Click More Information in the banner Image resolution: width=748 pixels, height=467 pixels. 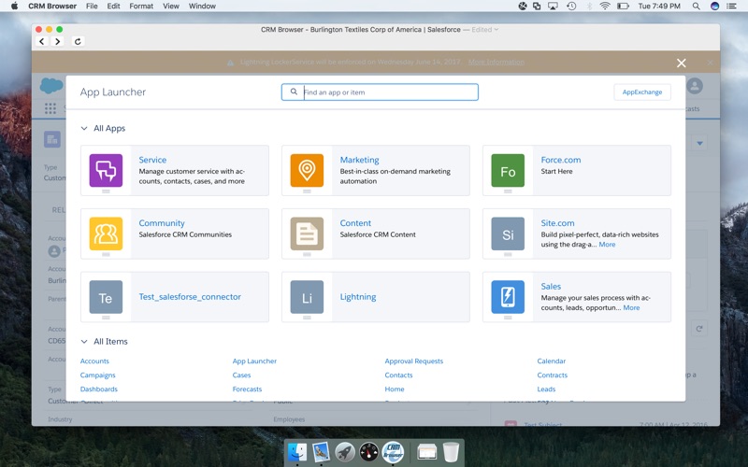pyautogui.click(x=496, y=62)
